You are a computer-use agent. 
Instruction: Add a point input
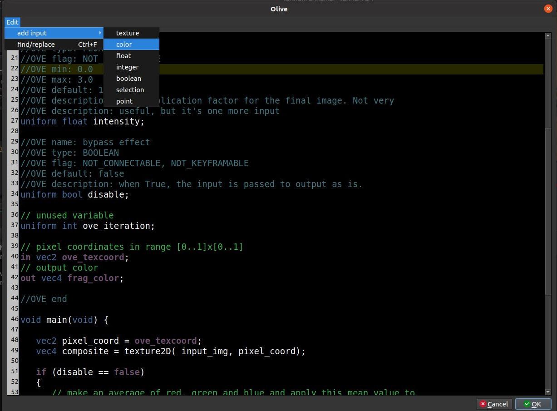click(124, 101)
